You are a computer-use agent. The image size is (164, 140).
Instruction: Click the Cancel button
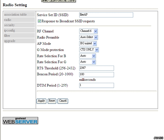coord(63,101)
